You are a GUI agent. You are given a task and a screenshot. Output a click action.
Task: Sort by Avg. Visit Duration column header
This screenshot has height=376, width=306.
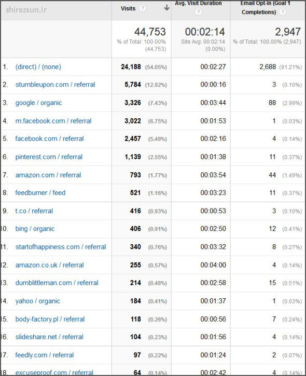[198, 3]
